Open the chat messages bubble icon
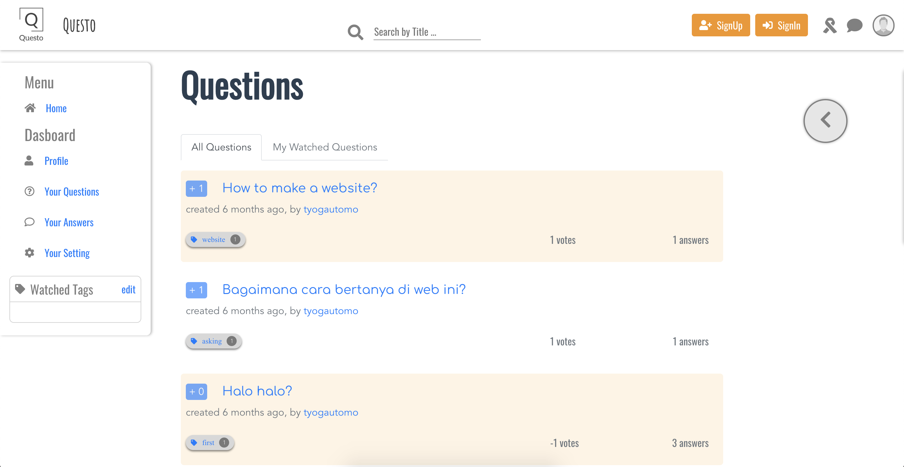The image size is (904, 467). point(854,26)
